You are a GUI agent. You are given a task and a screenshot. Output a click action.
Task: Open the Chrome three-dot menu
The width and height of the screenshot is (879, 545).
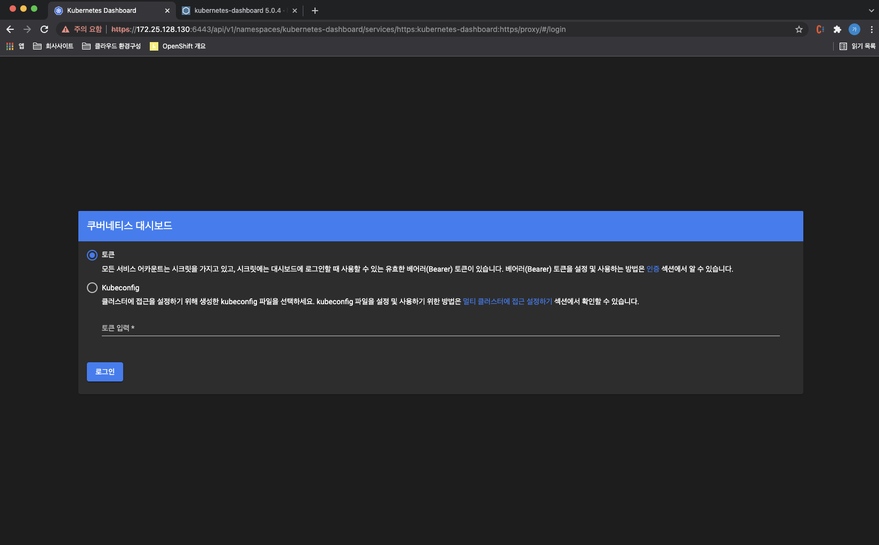coord(872,29)
